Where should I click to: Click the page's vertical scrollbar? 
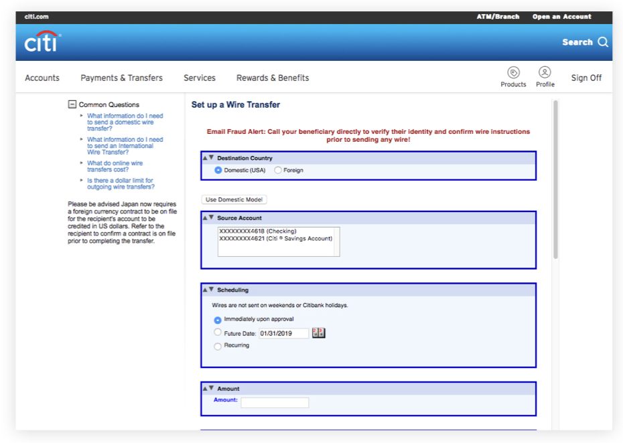[x=555, y=179]
